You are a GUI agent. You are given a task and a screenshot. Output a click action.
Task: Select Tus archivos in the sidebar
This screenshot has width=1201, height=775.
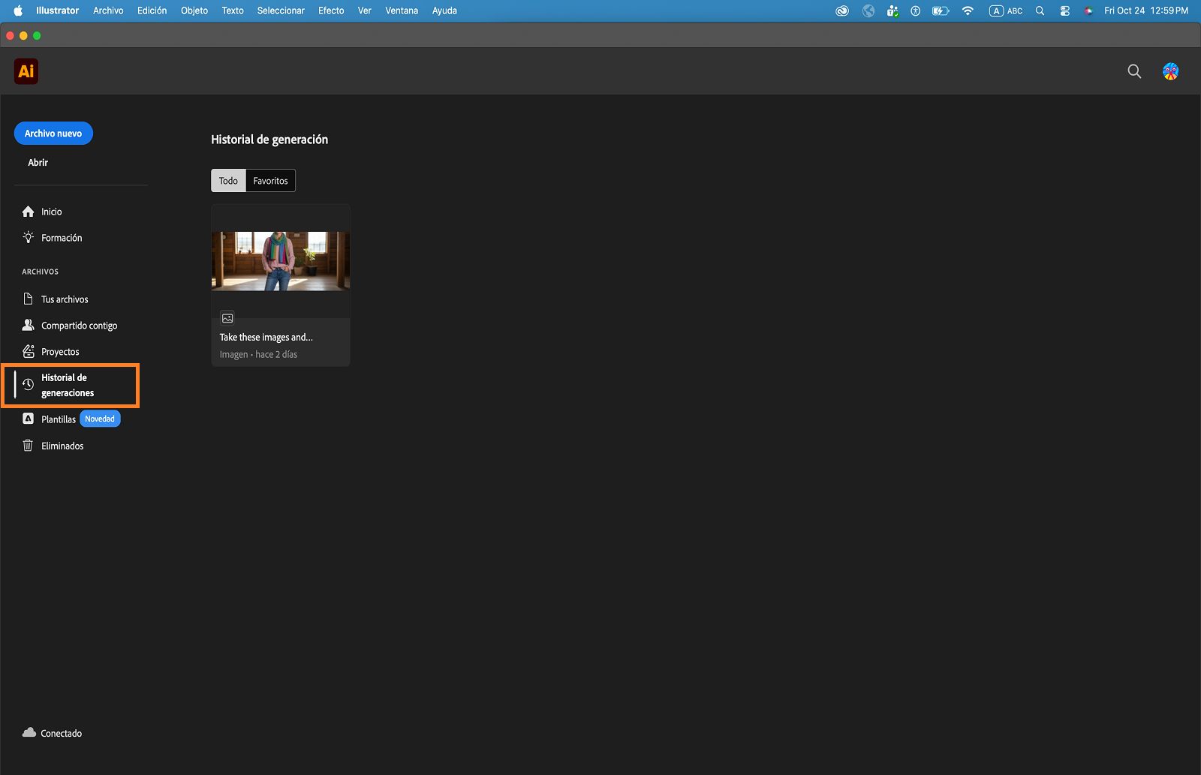[x=64, y=299]
